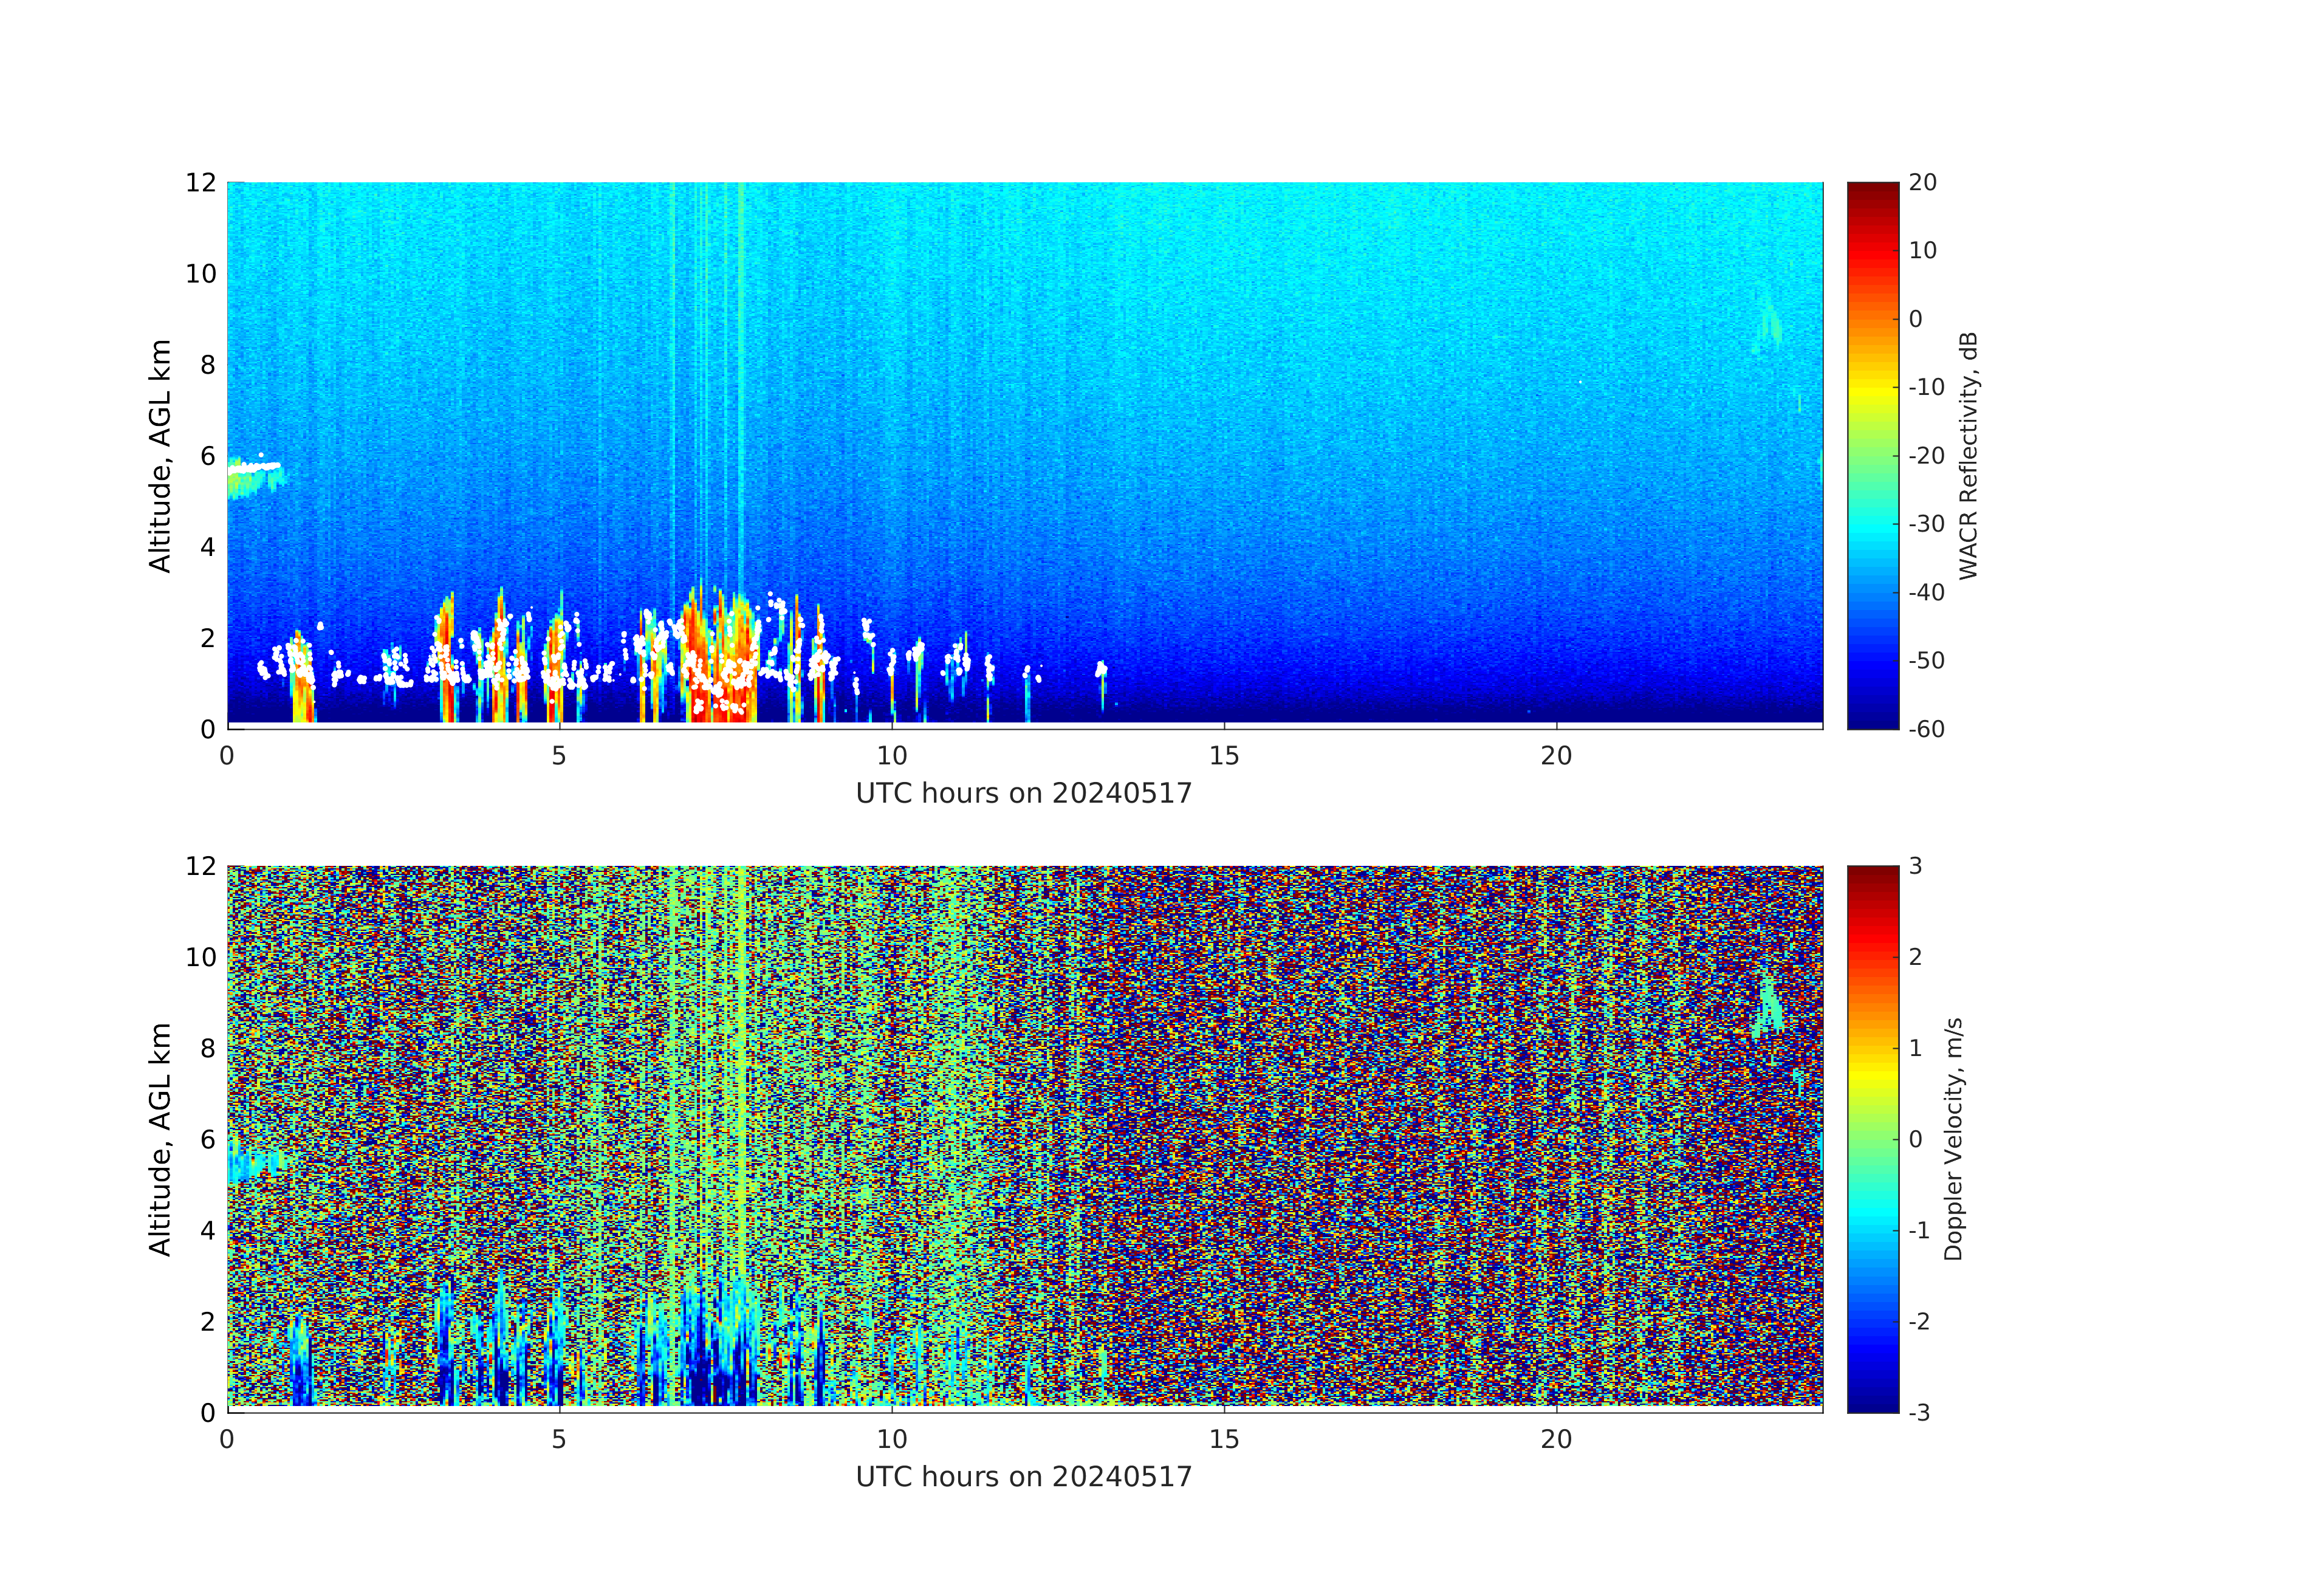Click the top plot's 'Altitude, AGL km' label
Screen dimensions: 2324x1595
tap(160, 455)
